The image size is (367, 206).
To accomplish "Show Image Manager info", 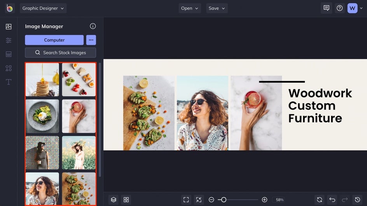I will [x=93, y=26].
